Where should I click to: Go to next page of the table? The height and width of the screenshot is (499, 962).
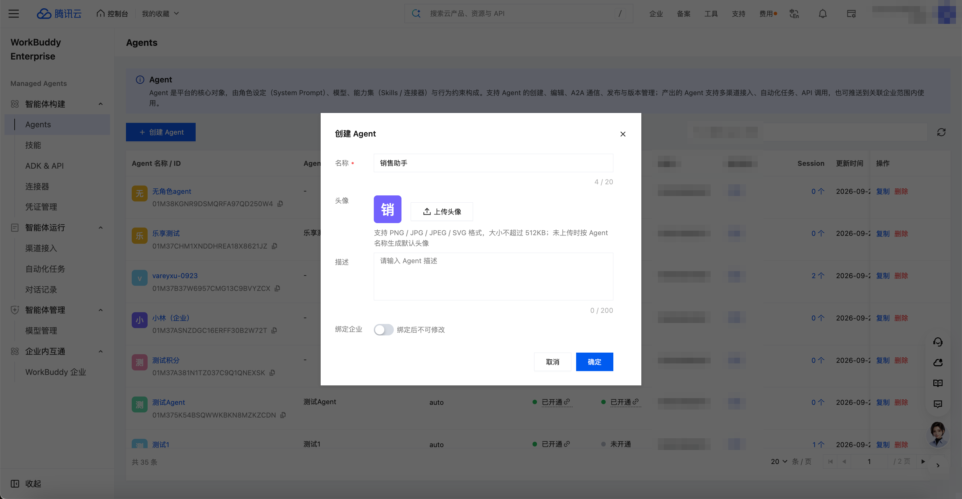[x=923, y=462]
